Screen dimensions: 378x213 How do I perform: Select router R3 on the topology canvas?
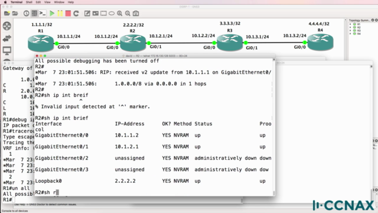(x=230, y=43)
